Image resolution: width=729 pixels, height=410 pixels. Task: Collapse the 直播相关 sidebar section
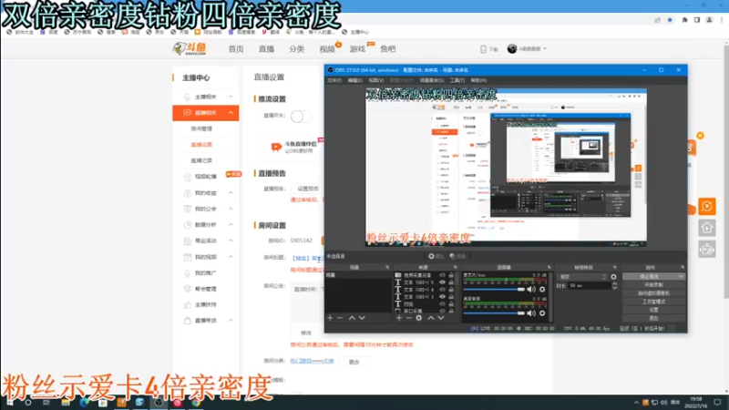coord(231,112)
